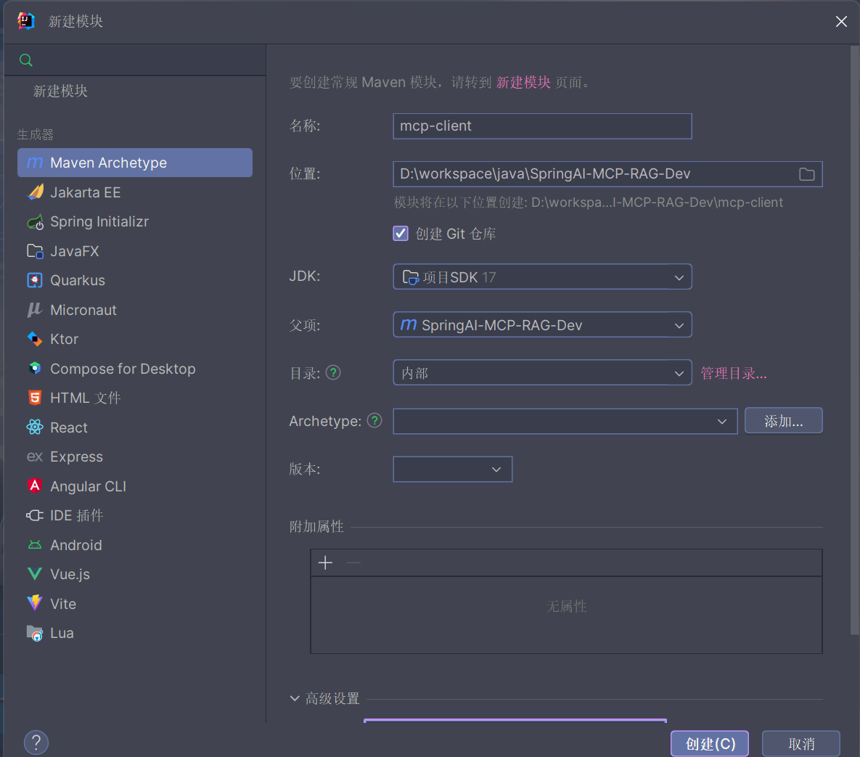This screenshot has height=757, width=860.
Task: Open help for Archetype field
Action: [374, 421]
